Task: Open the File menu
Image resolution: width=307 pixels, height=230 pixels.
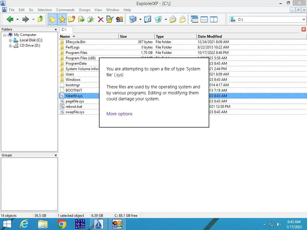Action: tap(12, 10)
